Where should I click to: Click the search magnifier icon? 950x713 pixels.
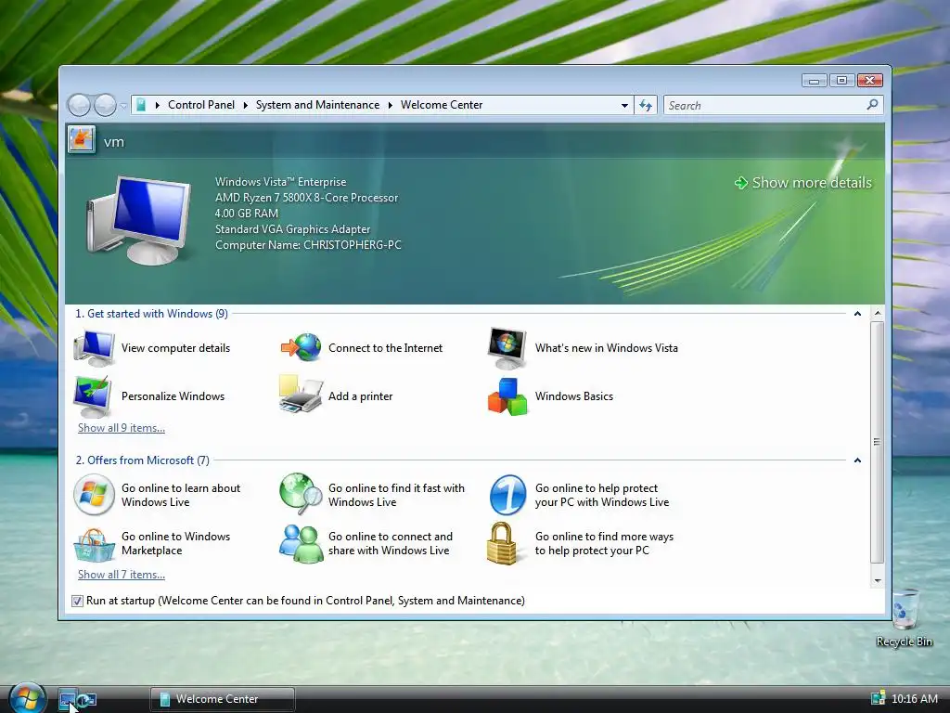click(x=872, y=105)
